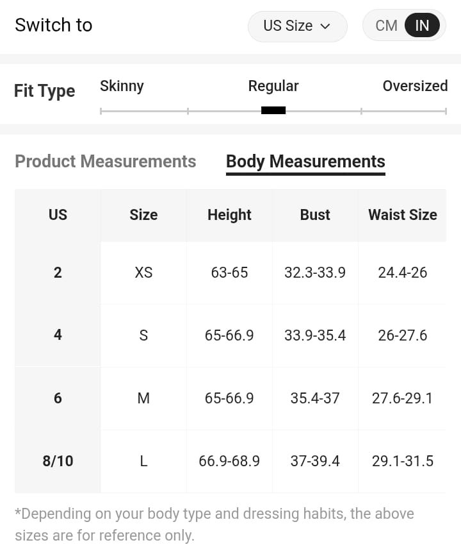Switch units to CM

click(386, 26)
